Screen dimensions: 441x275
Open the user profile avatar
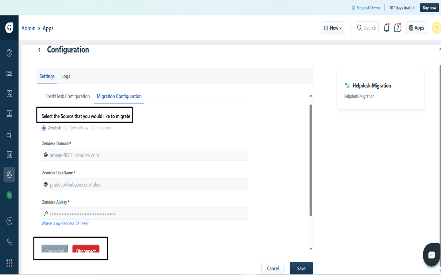[436, 28]
